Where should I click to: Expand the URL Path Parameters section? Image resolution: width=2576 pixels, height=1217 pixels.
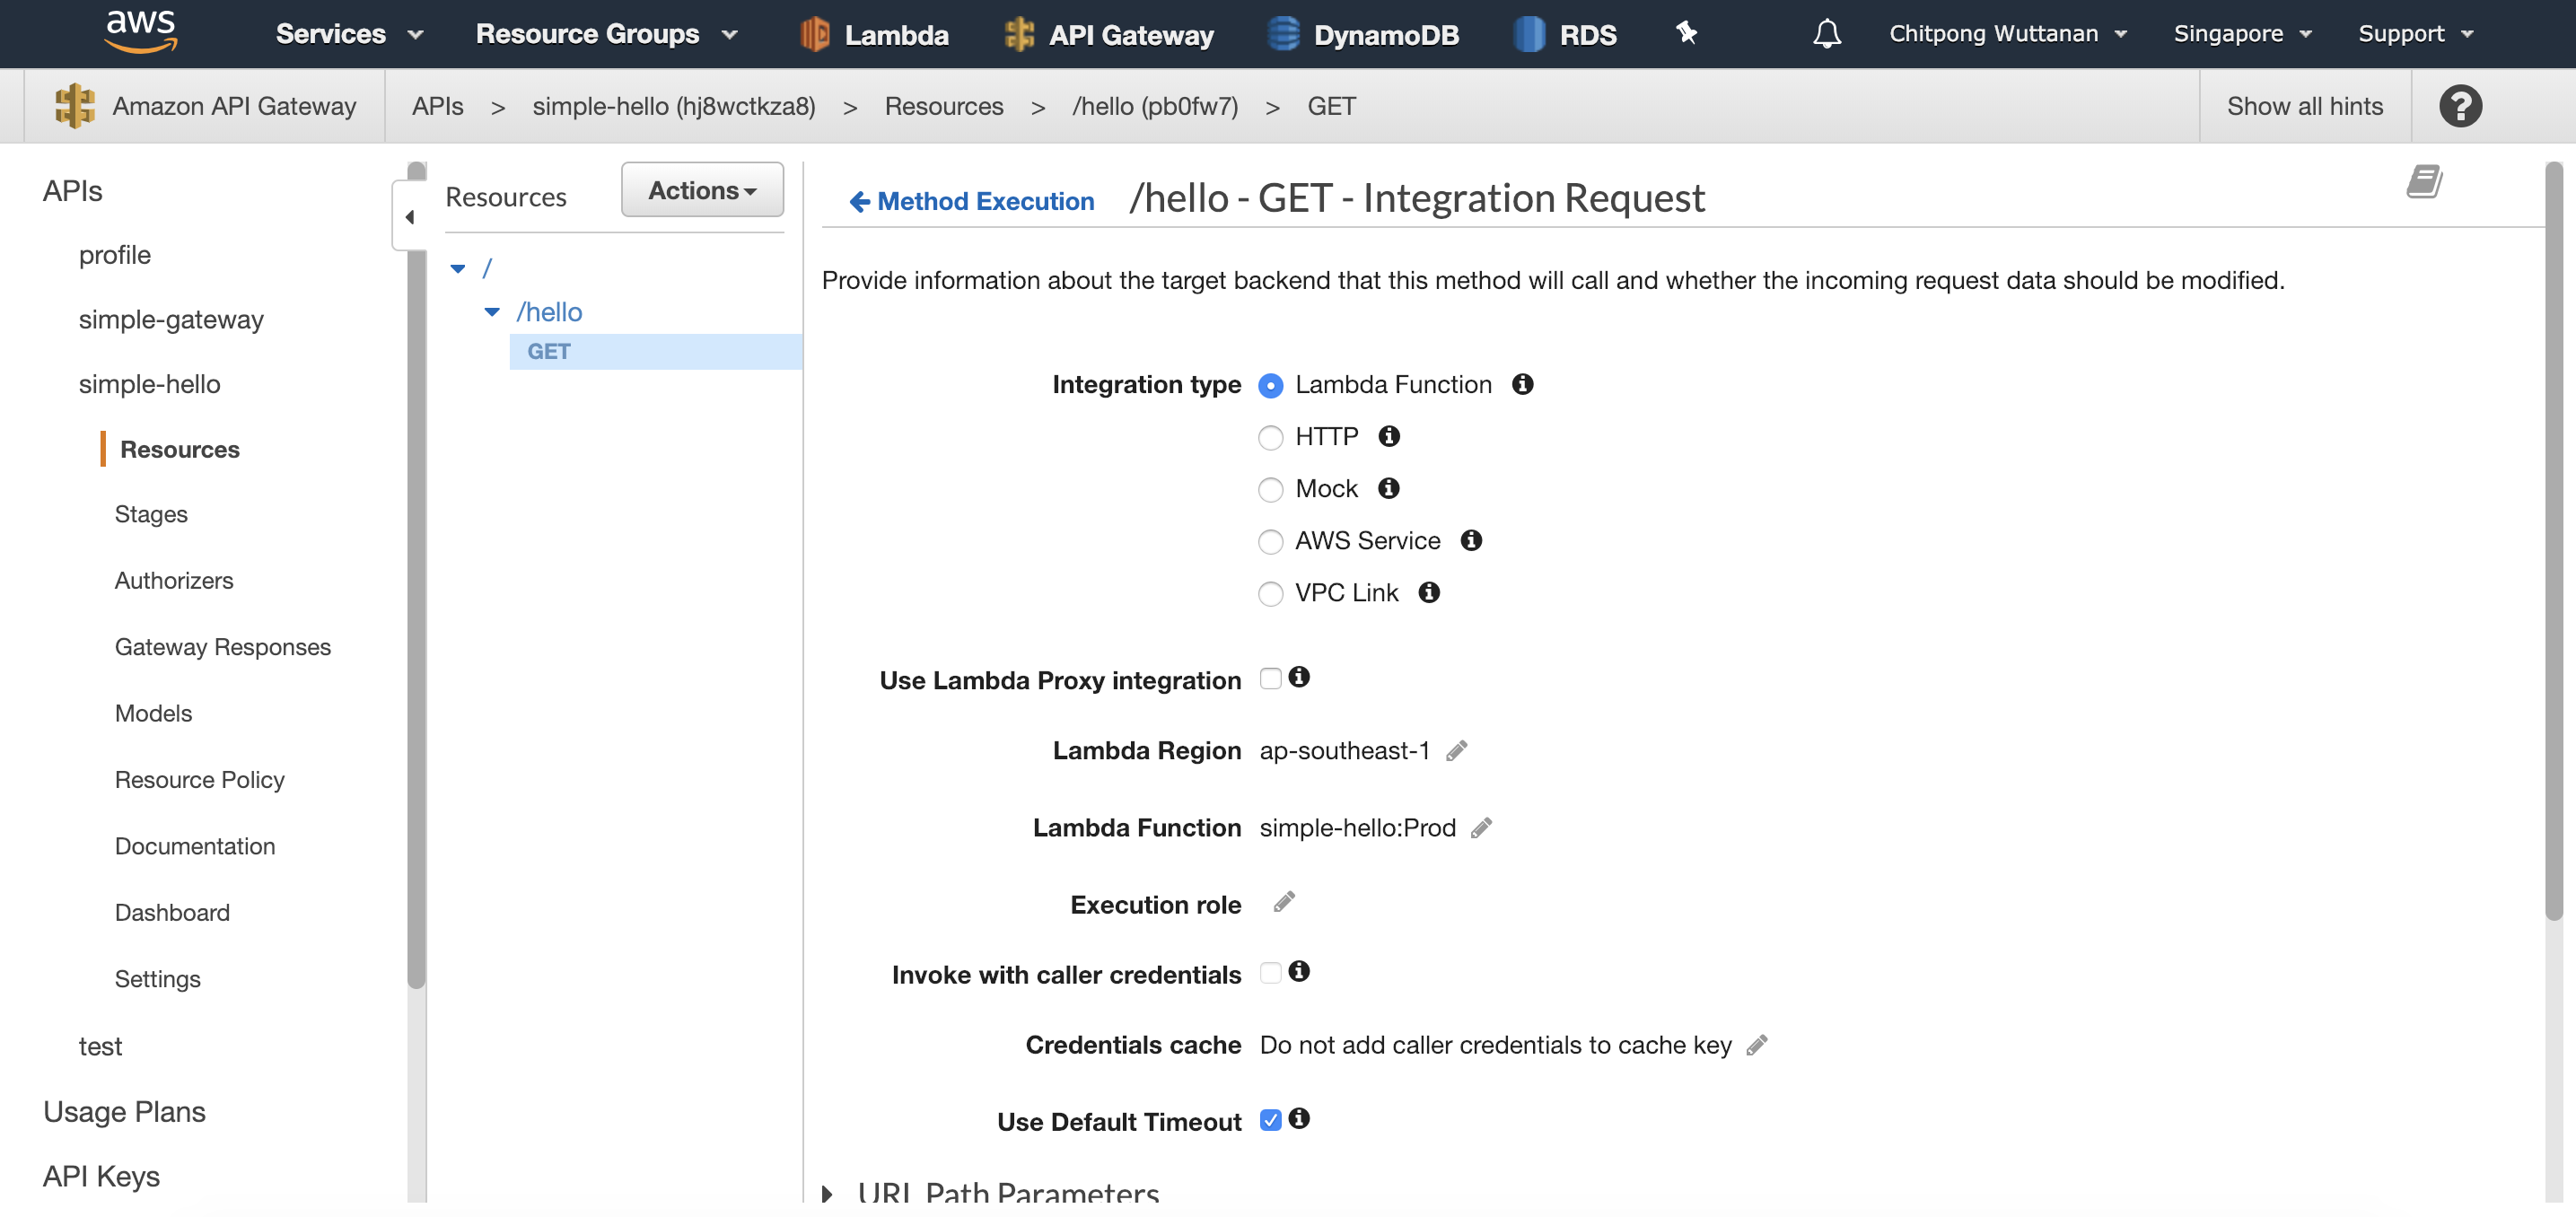827,1194
